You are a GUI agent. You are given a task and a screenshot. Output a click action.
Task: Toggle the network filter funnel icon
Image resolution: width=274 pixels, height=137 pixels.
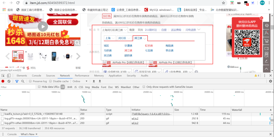tap(17, 81)
